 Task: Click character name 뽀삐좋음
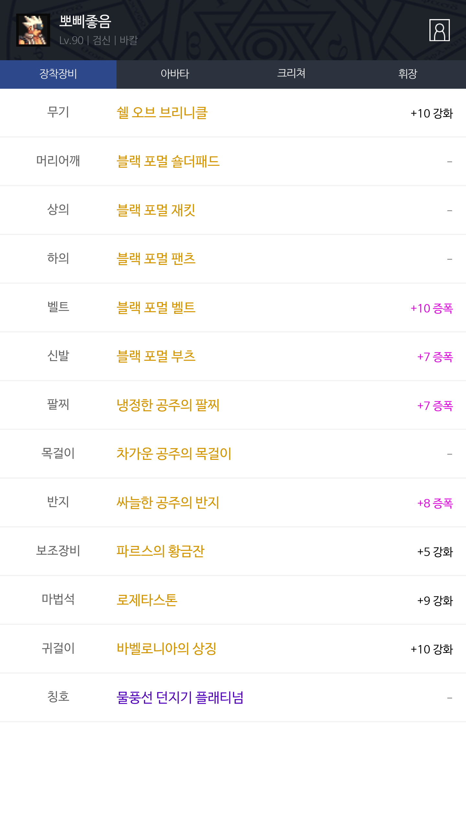tap(85, 22)
